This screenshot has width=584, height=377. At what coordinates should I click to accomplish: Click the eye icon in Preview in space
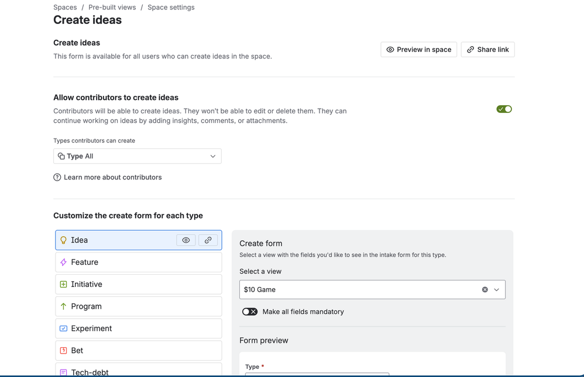point(390,50)
